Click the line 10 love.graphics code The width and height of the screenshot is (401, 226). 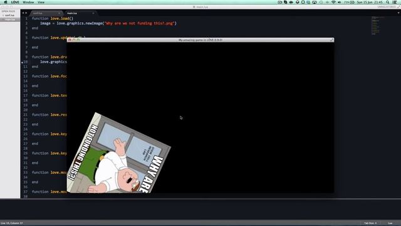(53, 62)
